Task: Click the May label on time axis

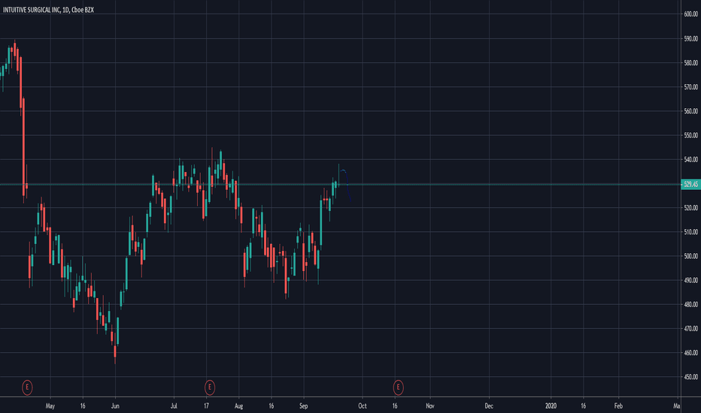Action: point(50,405)
